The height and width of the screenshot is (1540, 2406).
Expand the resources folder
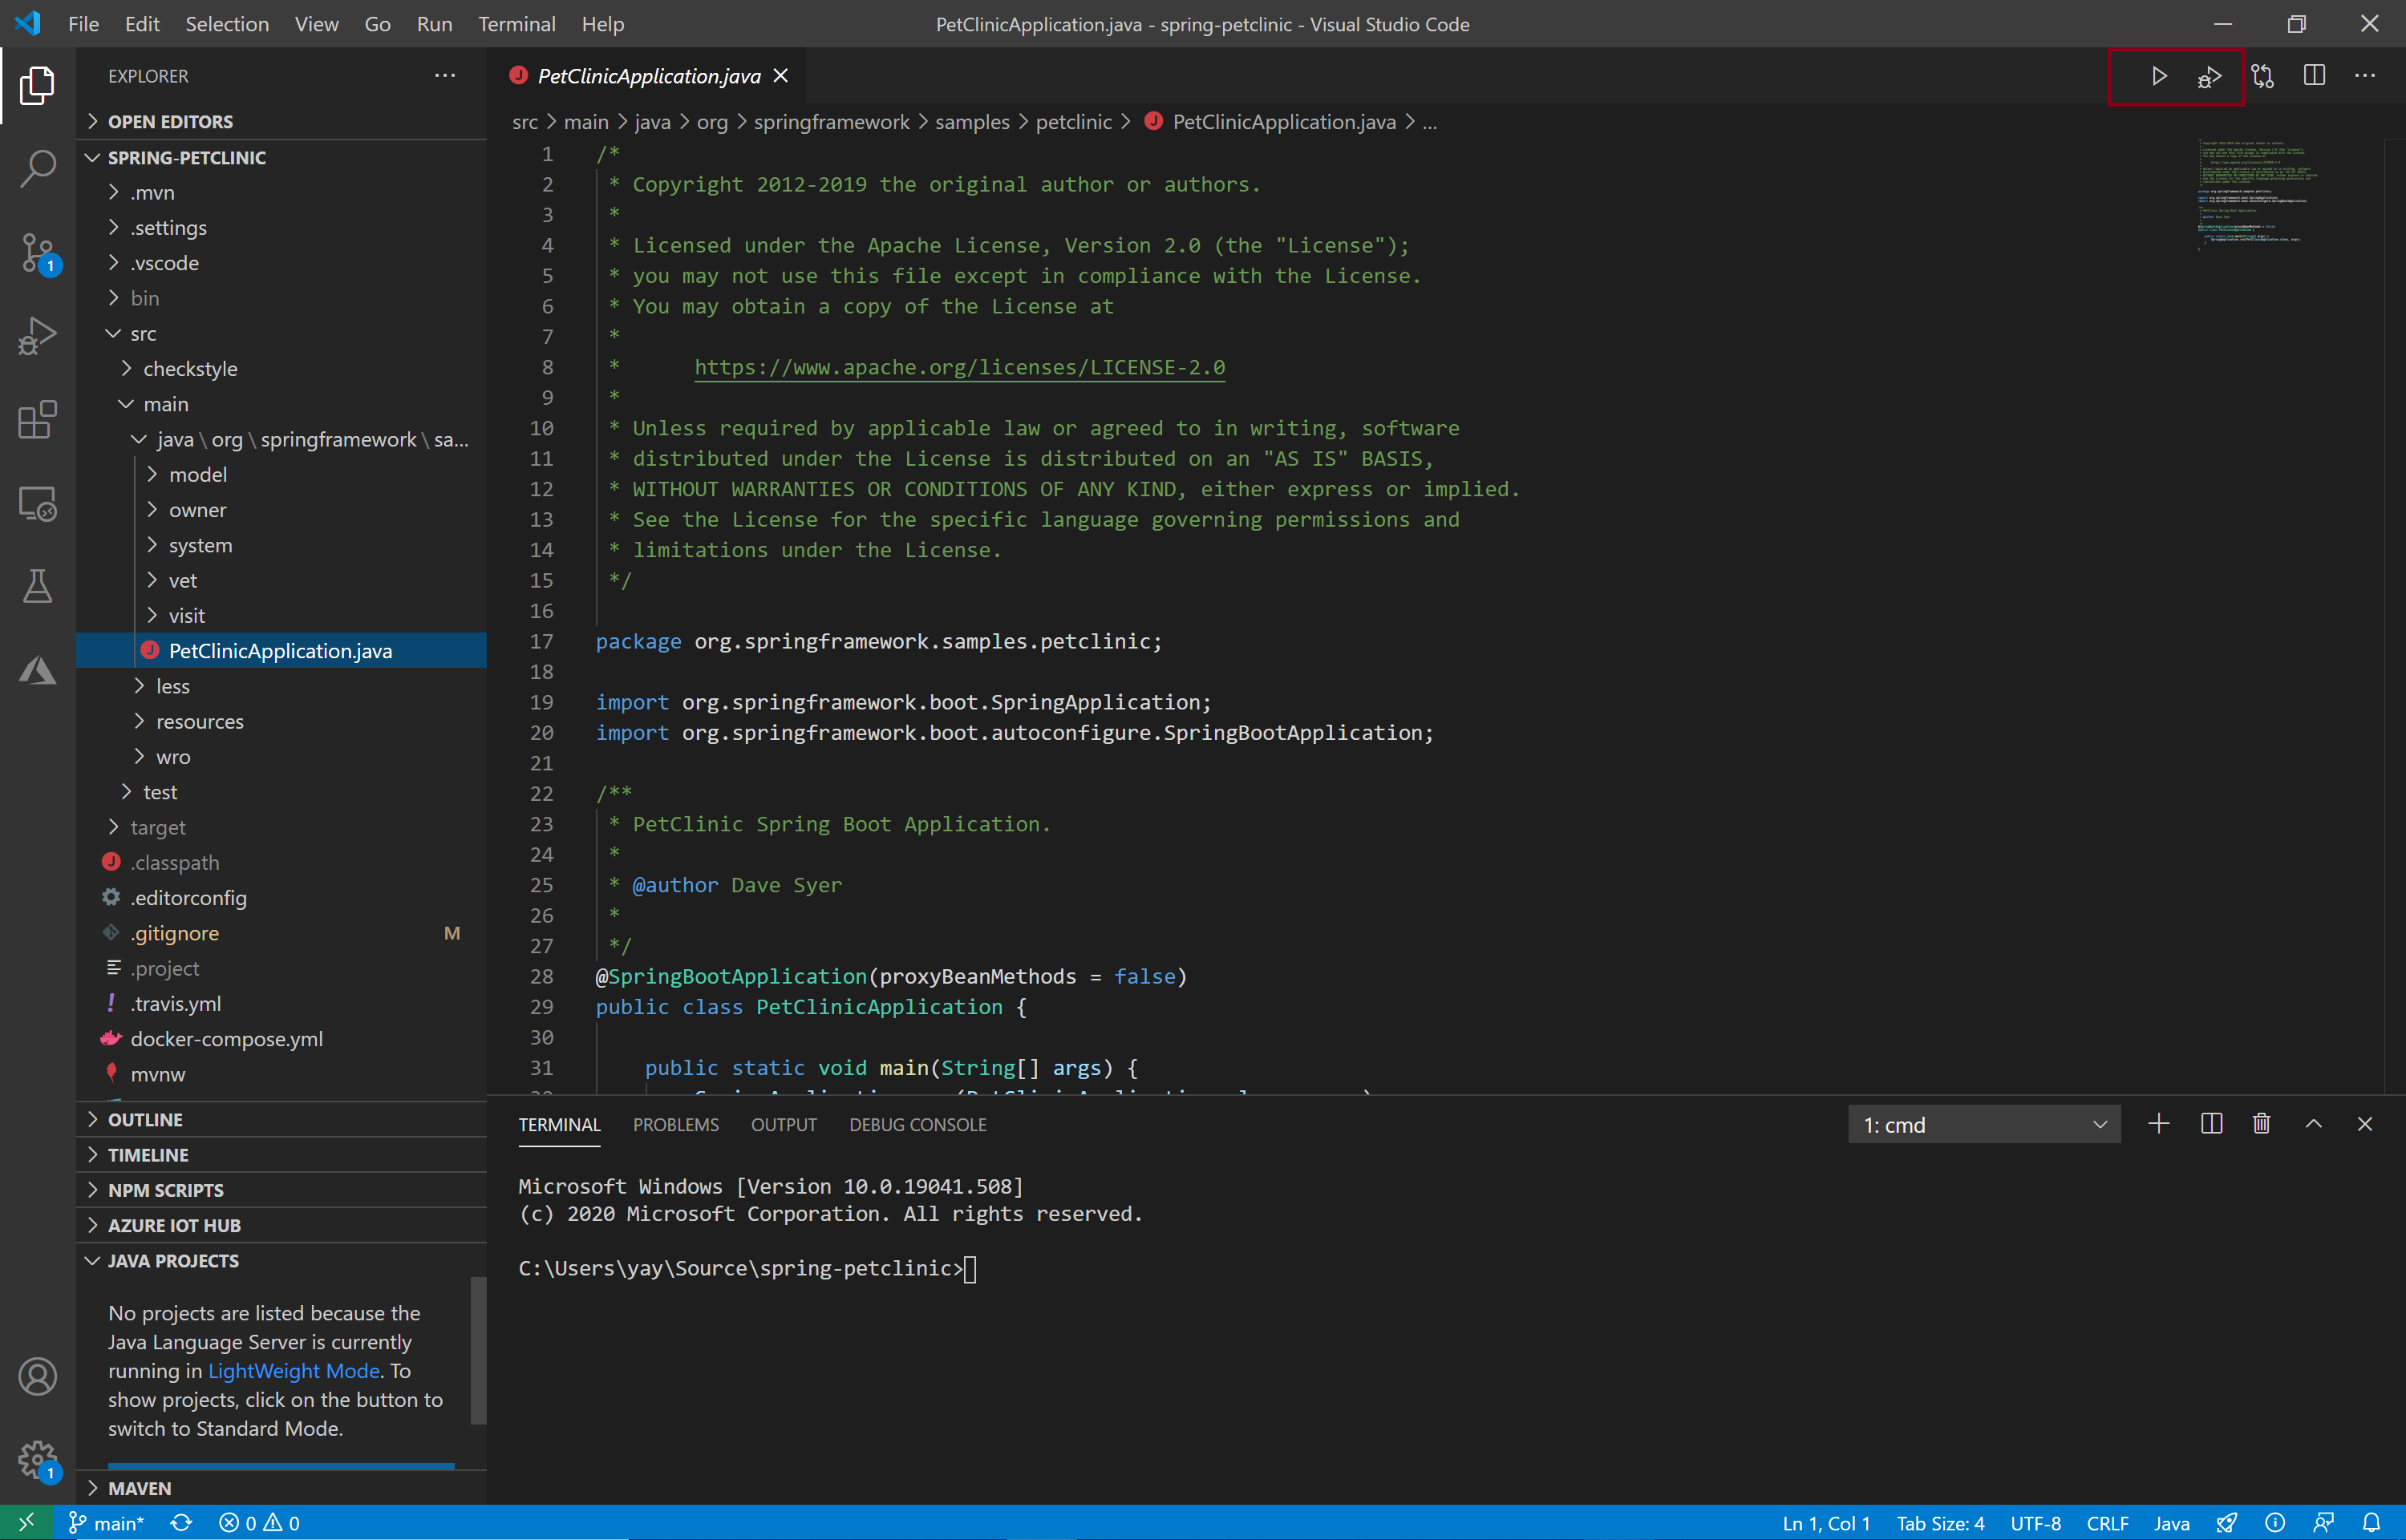[x=282, y=721]
